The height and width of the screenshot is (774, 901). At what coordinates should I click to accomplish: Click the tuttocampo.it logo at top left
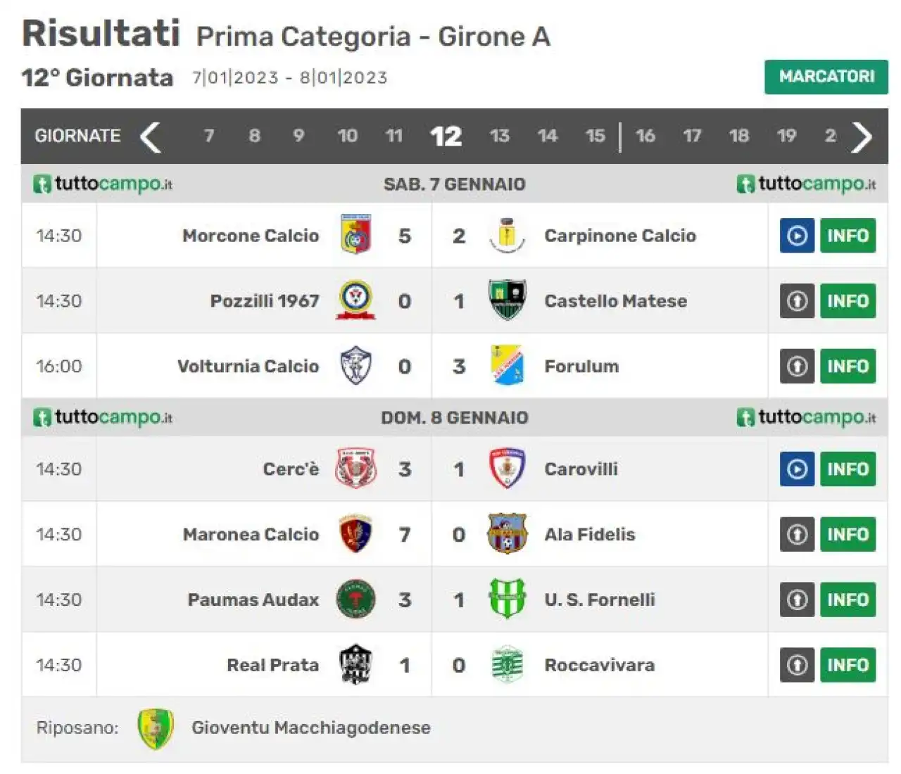pyautogui.click(x=103, y=184)
